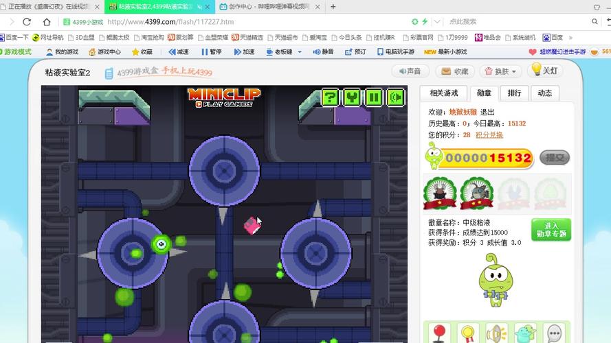
Task: Click 预订 in game toolbar
Action: (355, 51)
